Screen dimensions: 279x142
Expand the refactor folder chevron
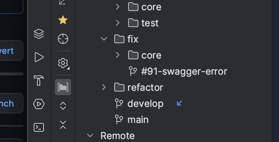[x=104, y=87]
